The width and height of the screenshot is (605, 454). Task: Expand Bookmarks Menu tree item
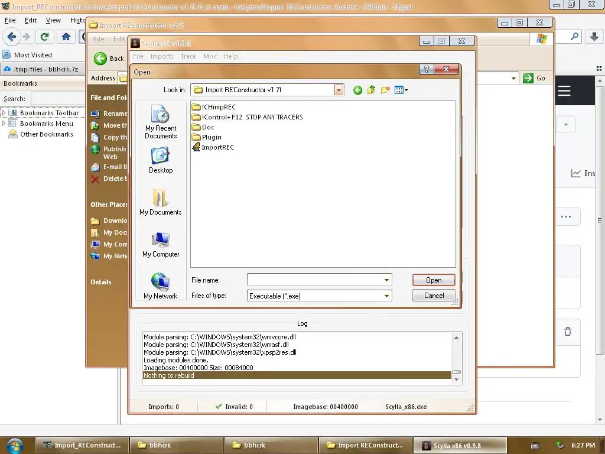(x=4, y=124)
